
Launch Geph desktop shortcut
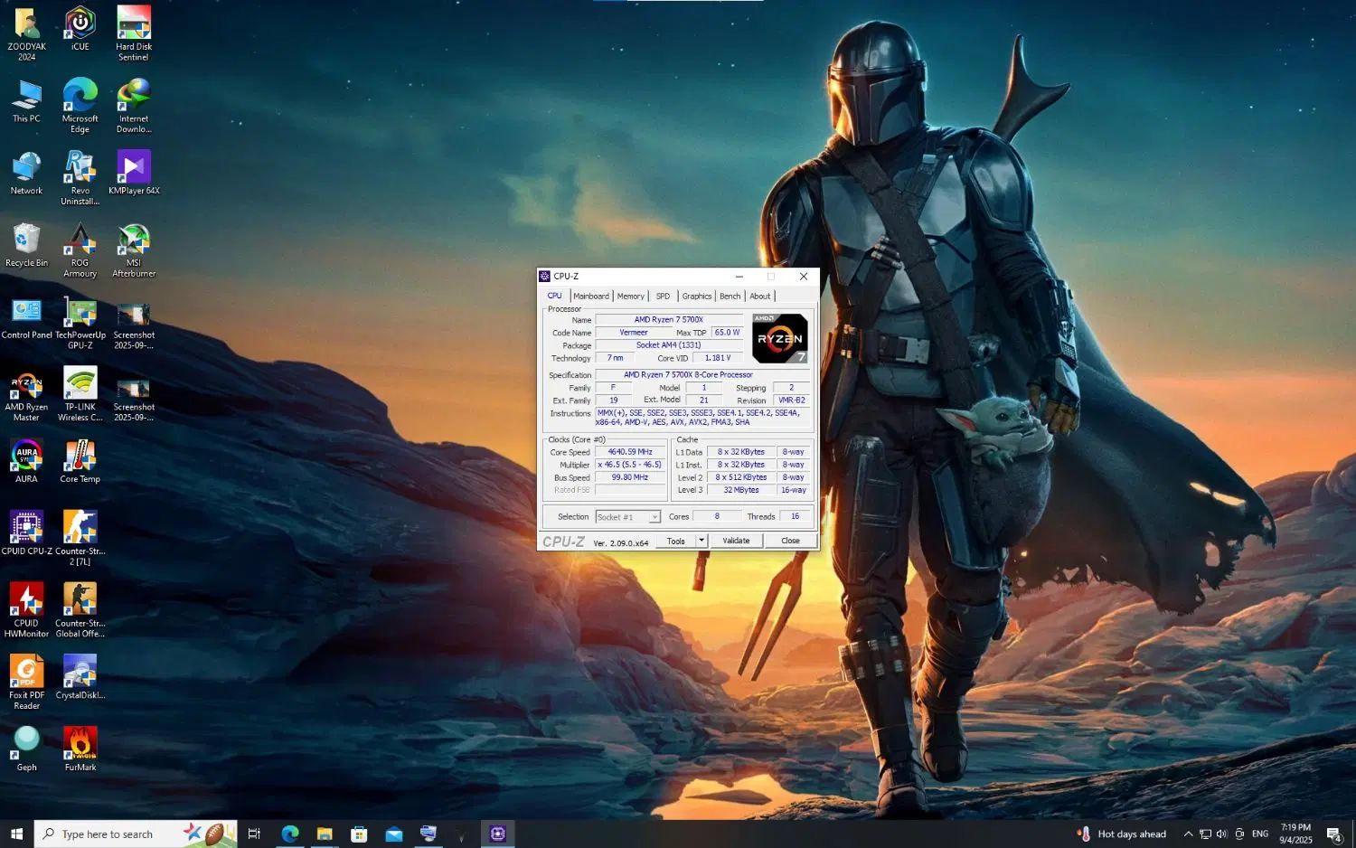[26, 750]
